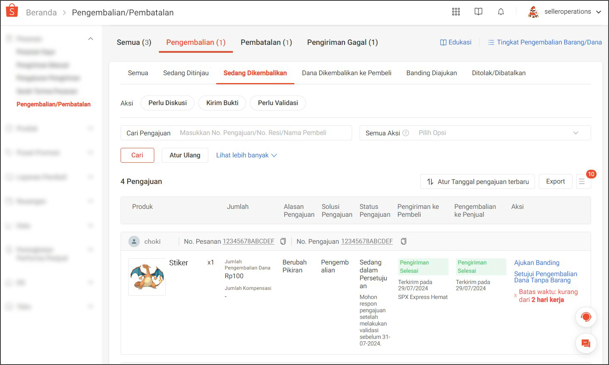Viewport: 609px width, 365px height.
Task: Open the red chat support bubble icon
Action: (586, 317)
